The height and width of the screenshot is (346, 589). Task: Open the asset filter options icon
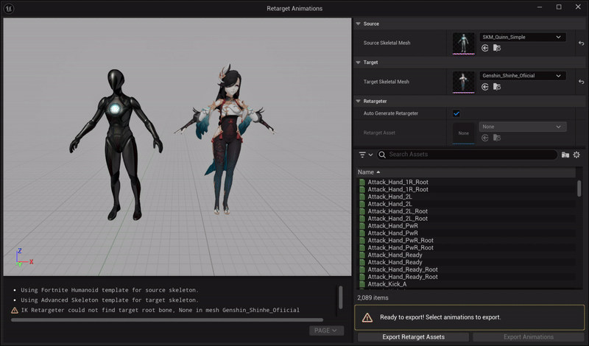(365, 155)
